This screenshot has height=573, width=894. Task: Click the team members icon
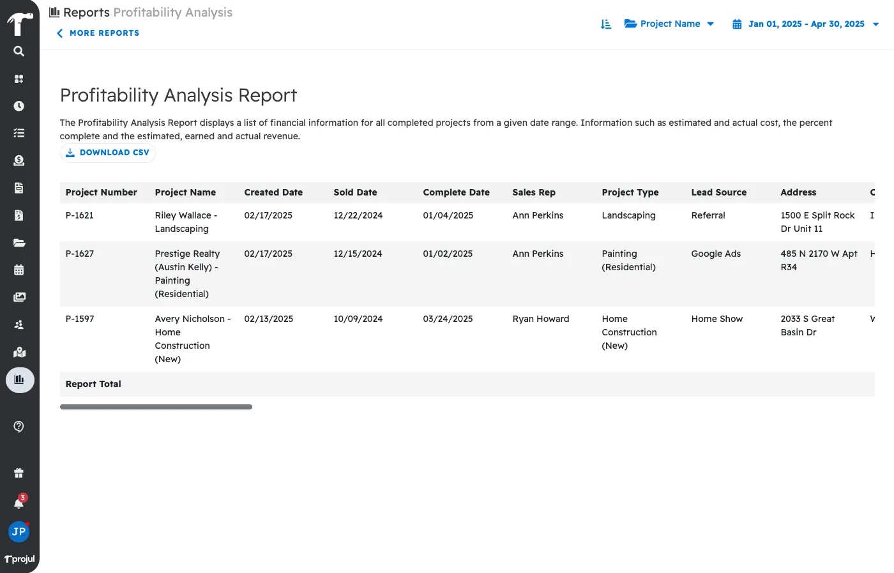click(x=19, y=325)
